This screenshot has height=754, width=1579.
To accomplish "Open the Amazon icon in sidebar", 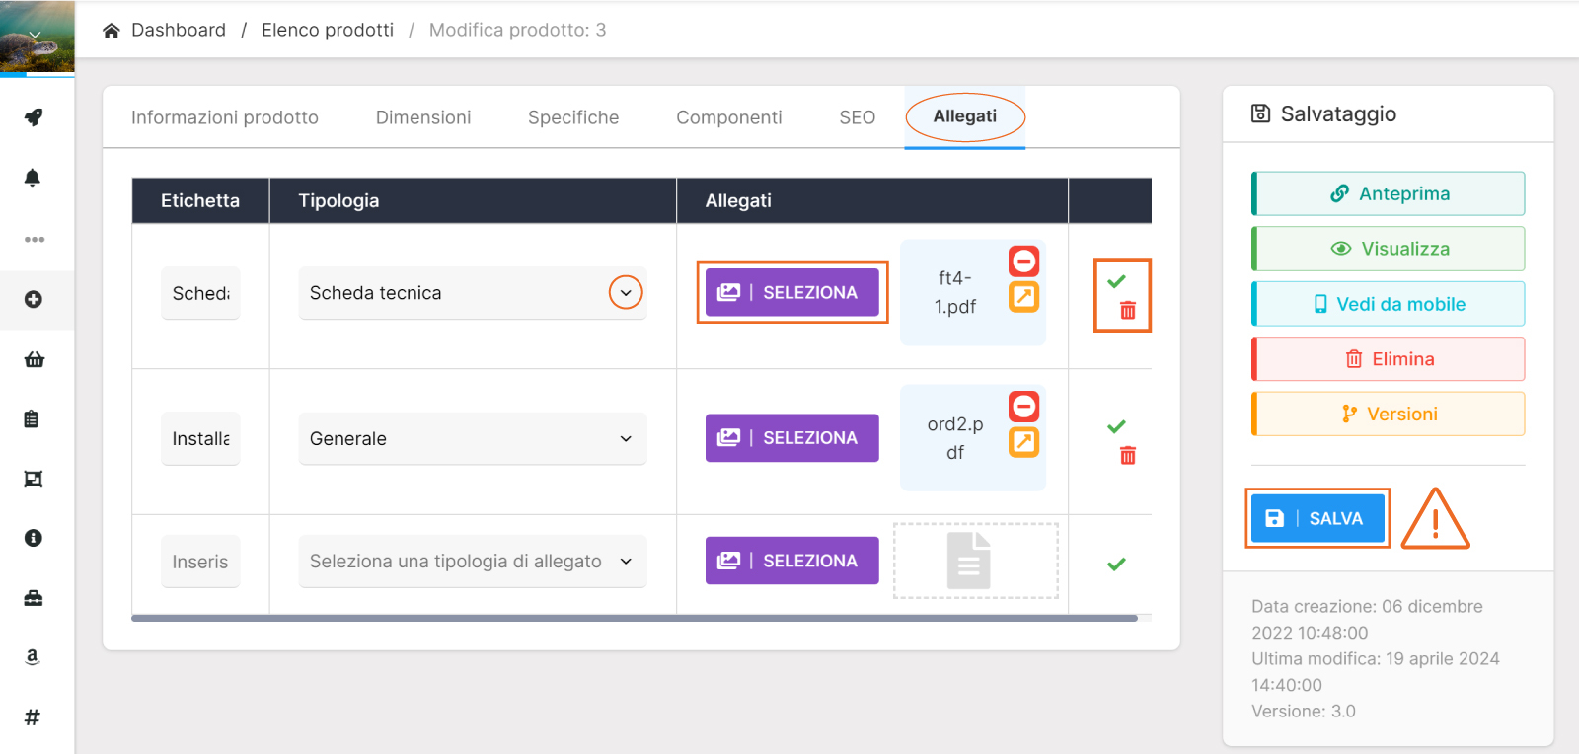I will (33, 657).
